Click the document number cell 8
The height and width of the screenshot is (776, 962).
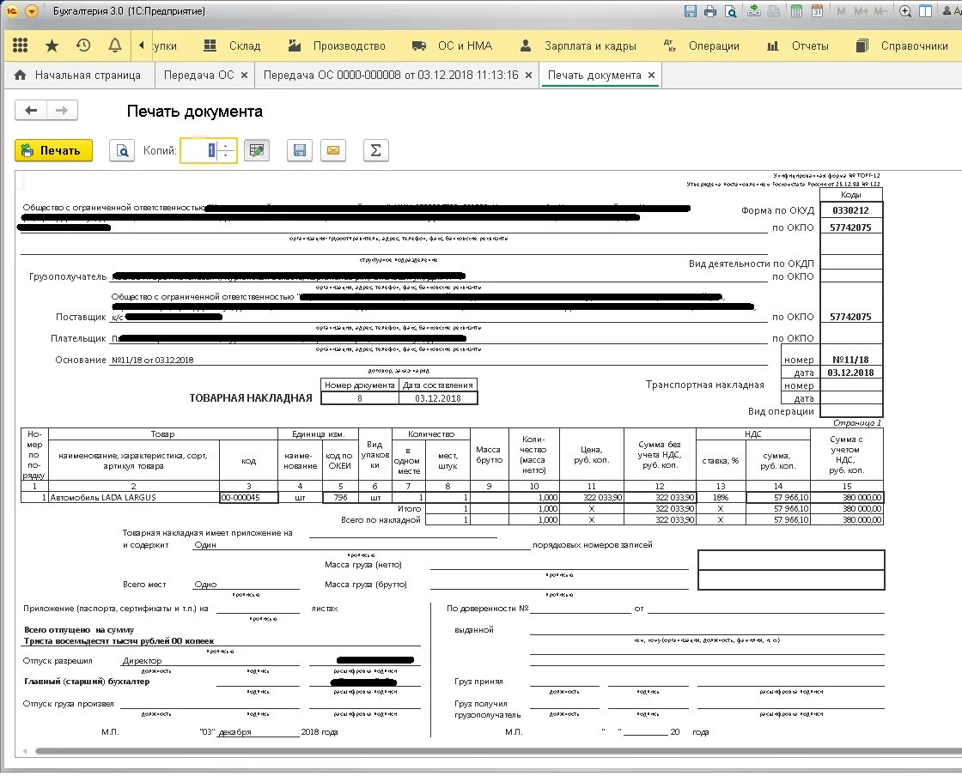[x=360, y=398]
